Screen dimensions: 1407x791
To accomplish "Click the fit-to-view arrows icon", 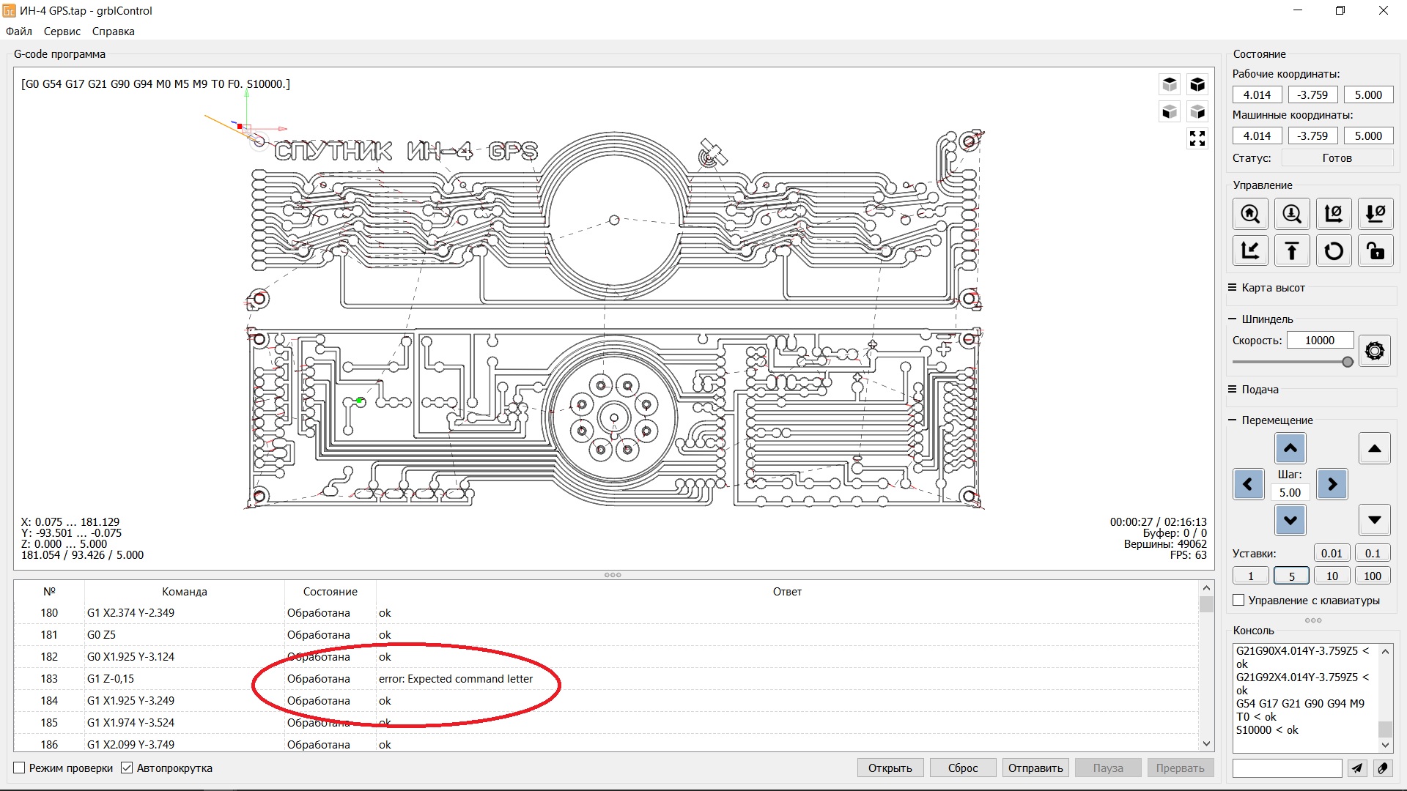I will click(x=1197, y=138).
